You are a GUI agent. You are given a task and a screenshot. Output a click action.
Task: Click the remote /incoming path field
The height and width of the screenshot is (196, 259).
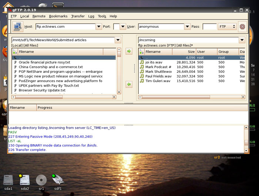tap(188, 40)
